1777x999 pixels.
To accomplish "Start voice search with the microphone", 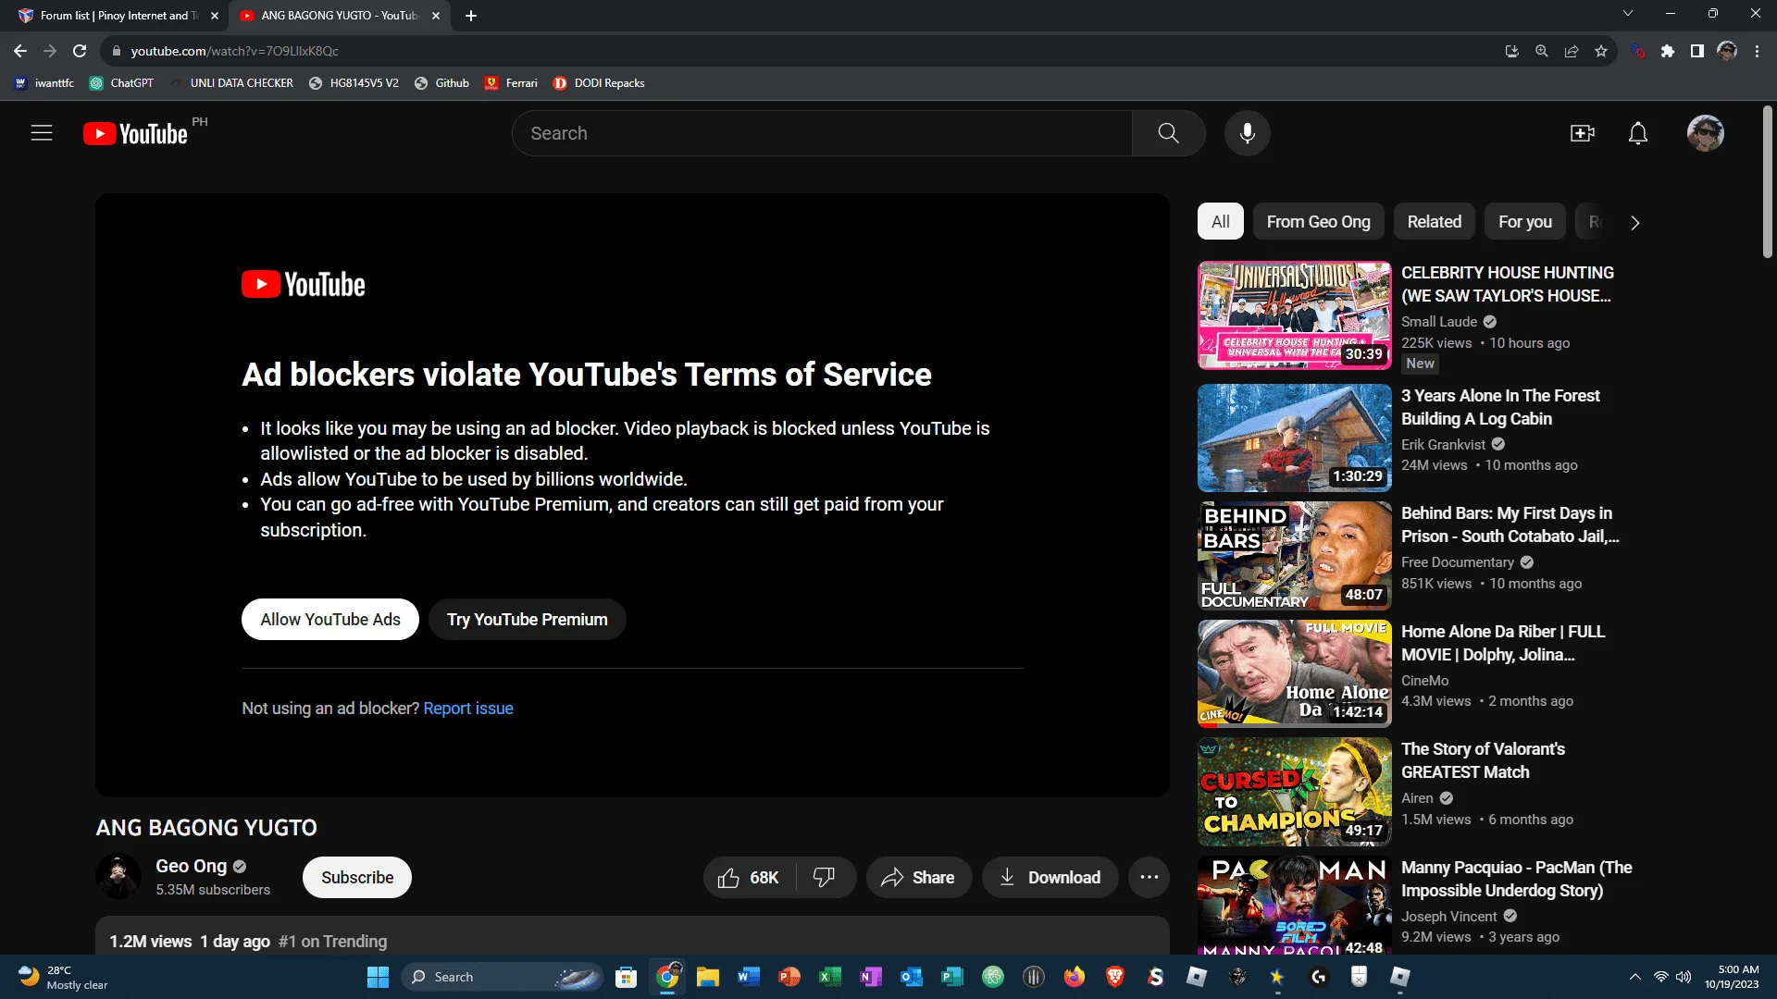I will [x=1247, y=133].
